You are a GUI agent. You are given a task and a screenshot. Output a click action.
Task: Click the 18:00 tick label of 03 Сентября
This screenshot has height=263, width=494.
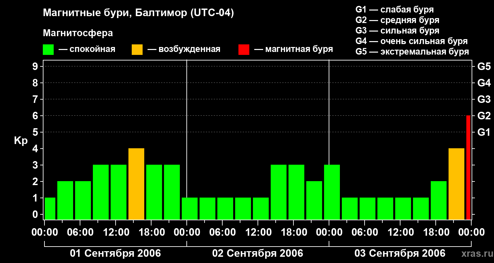436,232
